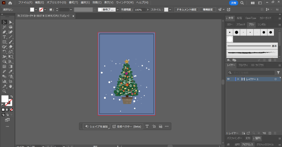This screenshot has width=282, height=147.
Task: Select the Curvature tool
Action: tap(11, 32)
